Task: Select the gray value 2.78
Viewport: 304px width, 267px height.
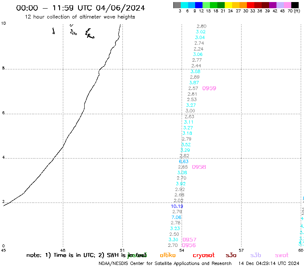Action: (176, 223)
